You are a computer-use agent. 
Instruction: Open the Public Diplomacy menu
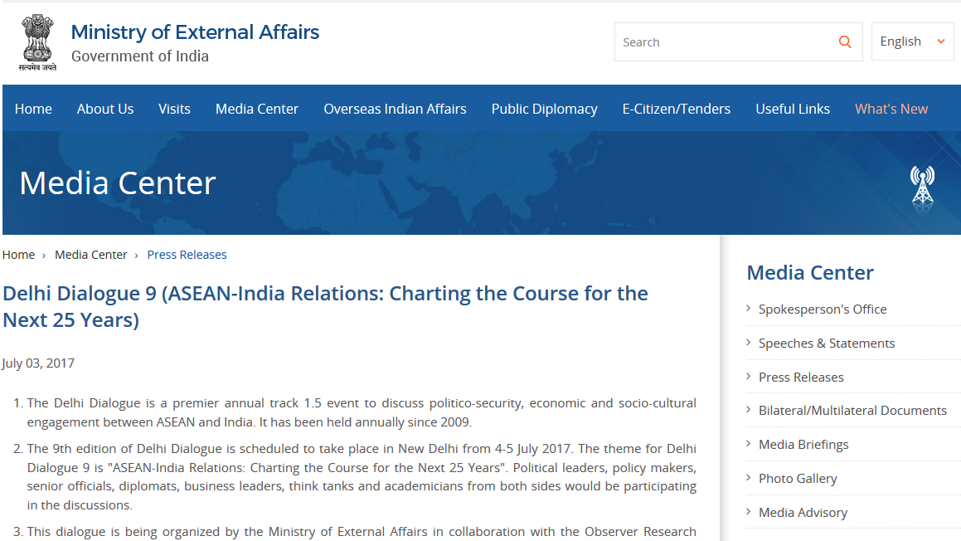point(544,110)
